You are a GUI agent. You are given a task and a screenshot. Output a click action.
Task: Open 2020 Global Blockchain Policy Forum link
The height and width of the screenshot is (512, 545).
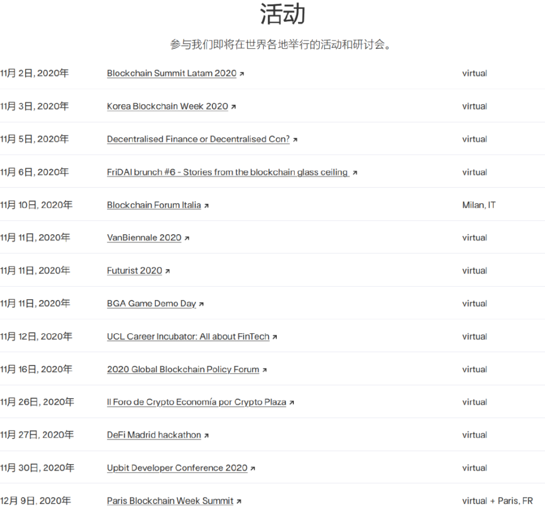[183, 369]
